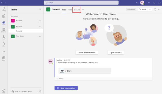Image resolution: width=162 pixels, height=94 pixels.
Task: Open the Files section in sidebar
Action: click(4, 44)
